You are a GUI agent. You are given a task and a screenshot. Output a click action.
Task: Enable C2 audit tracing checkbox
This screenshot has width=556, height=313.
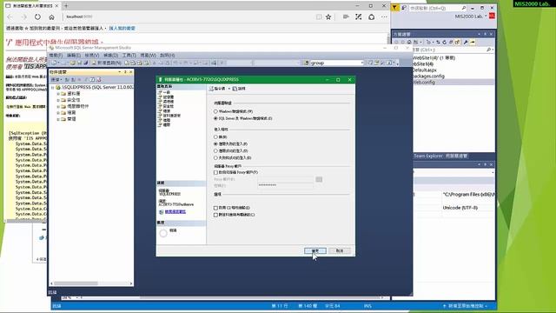coord(215,208)
